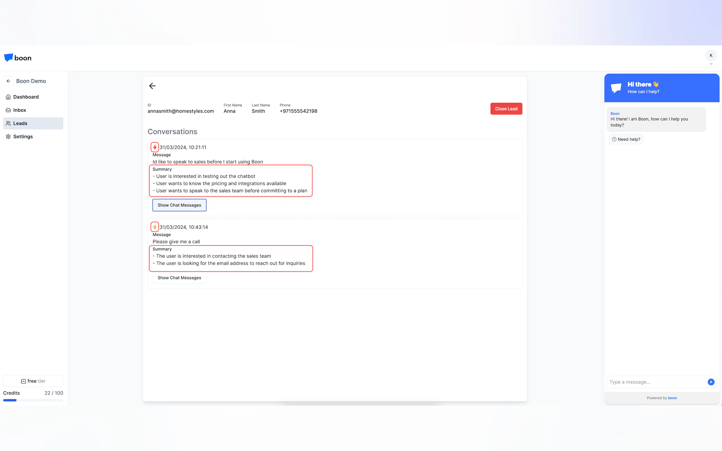Click back arrow next to Boon Demo

(8, 81)
